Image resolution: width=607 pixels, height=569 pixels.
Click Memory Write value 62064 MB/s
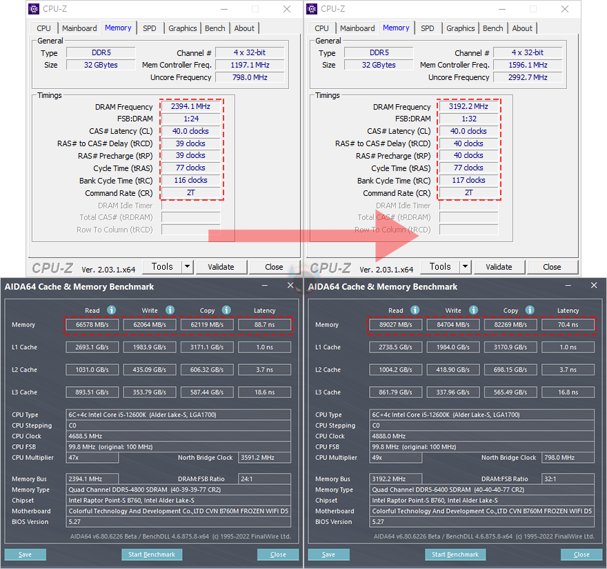[x=150, y=324]
